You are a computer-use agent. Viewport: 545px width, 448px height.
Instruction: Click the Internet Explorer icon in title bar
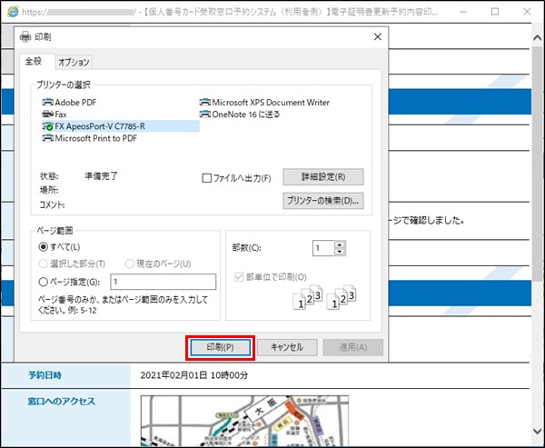pos(11,13)
